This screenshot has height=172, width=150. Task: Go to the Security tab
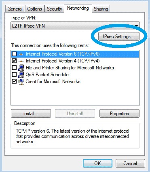[x=54, y=9]
